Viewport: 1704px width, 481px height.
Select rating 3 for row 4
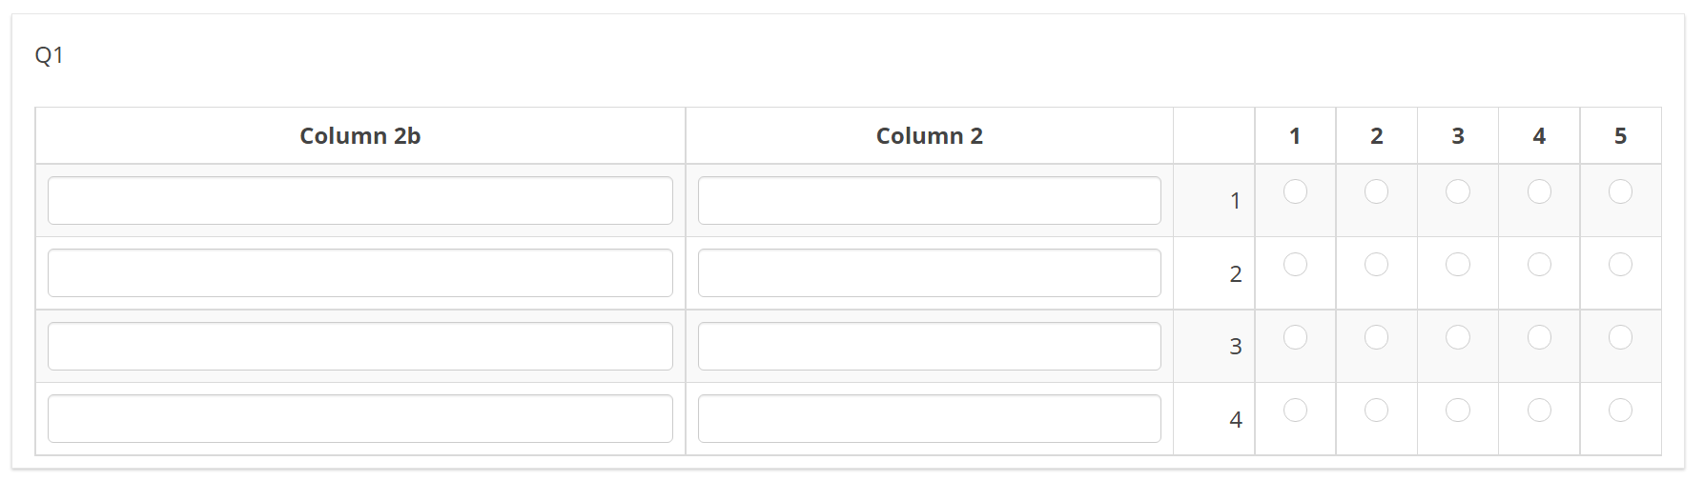point(1458,410)
